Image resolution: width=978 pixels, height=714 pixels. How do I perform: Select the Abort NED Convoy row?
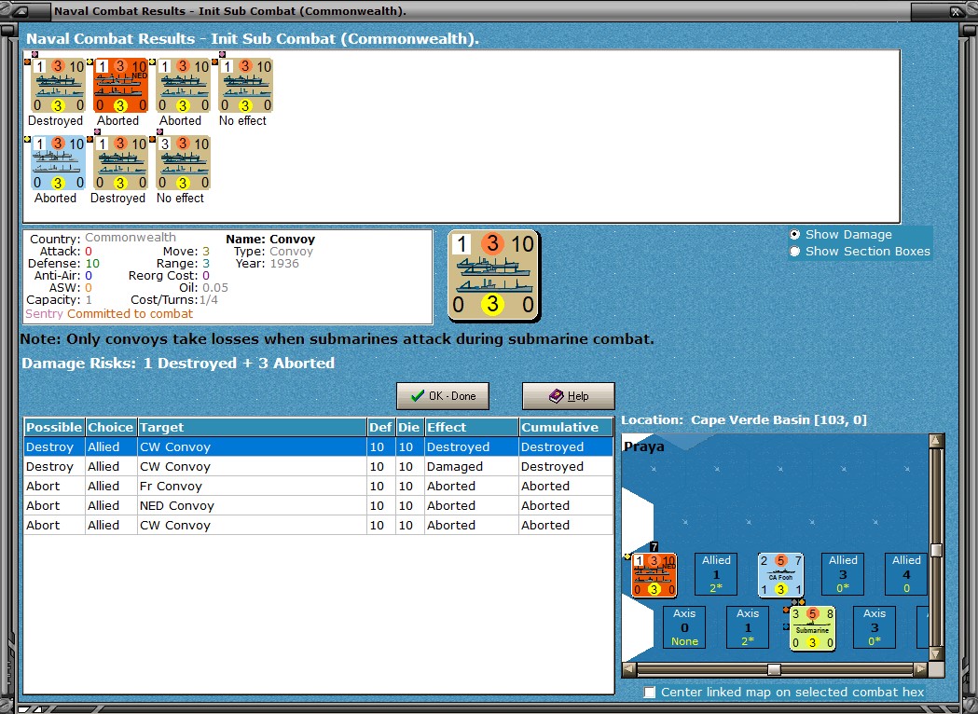tap(318, 506)
